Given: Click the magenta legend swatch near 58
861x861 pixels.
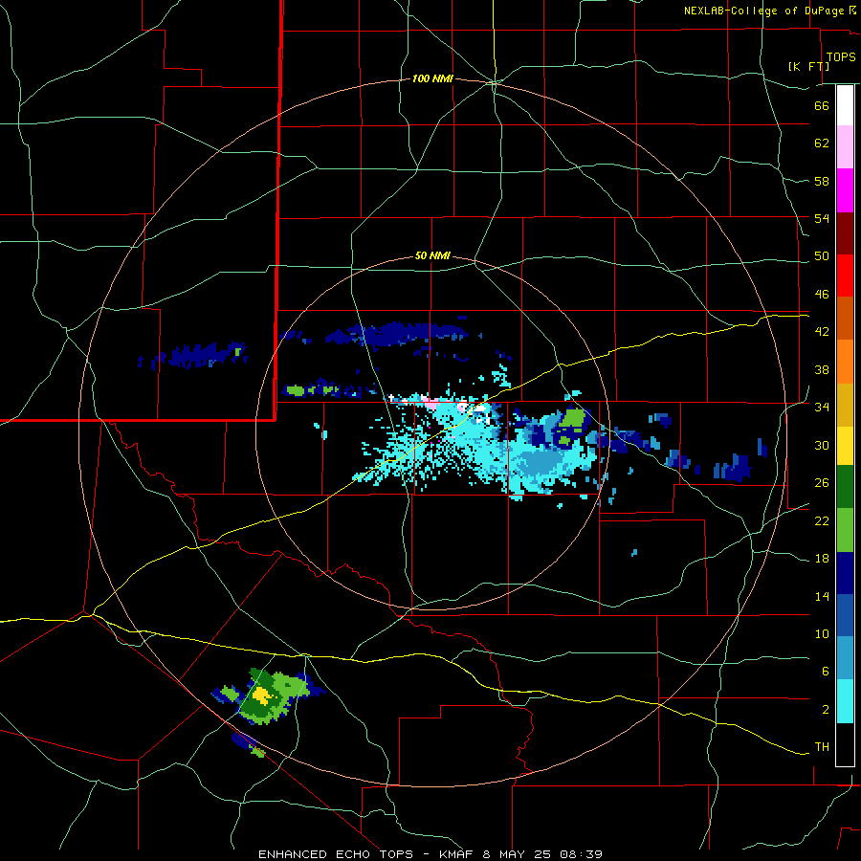Looking at the screenshot, I should (x=845, y=190).
